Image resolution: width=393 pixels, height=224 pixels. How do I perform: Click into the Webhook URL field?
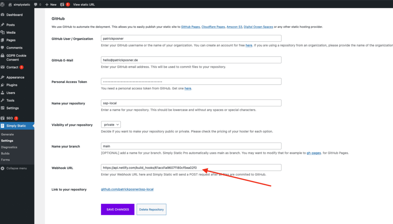[191, 168]
